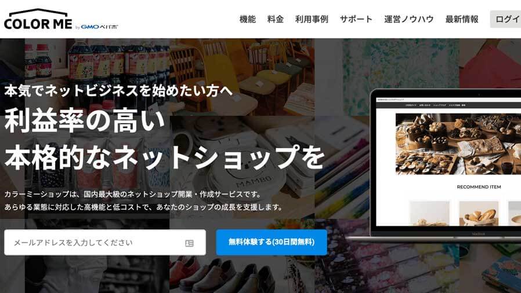Open the 料金 pricing page
The image size is (521, 293).
click(x=276, y=19)
